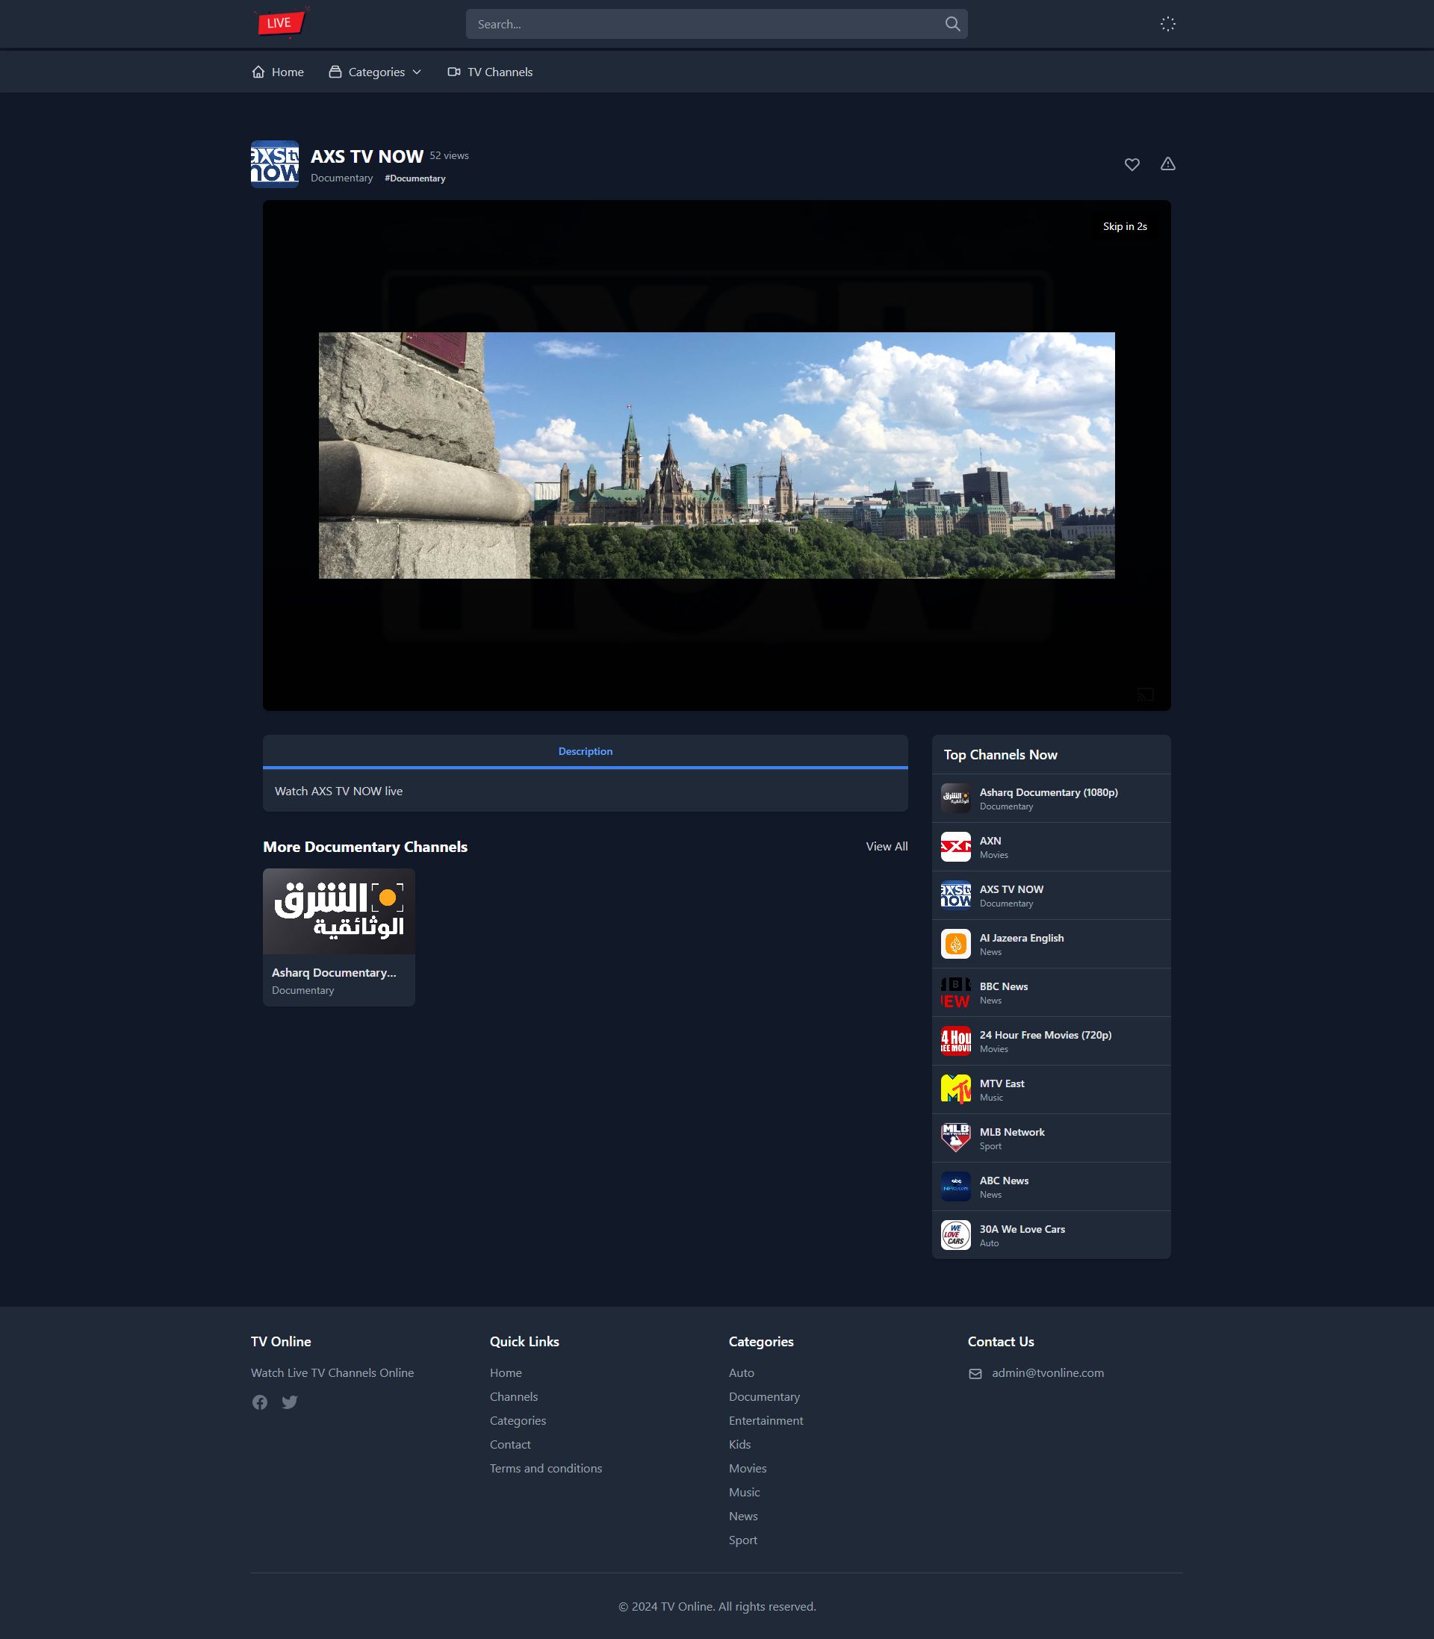The image size is (1434, 1639).
Task: Toggle the light/dark theme icon
Action: pos(1167,24)
